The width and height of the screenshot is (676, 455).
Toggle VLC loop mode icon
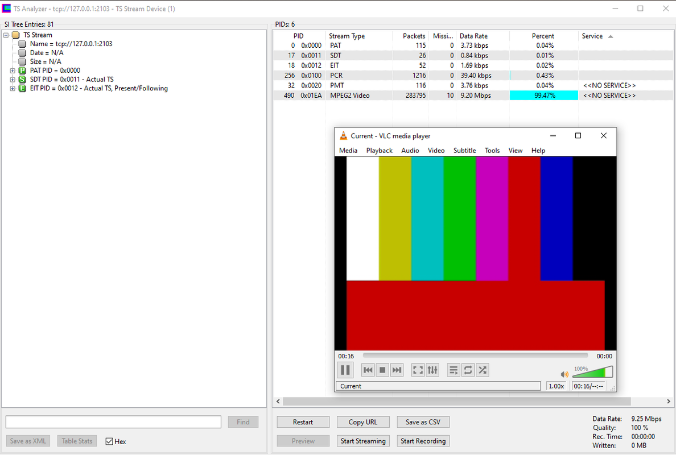pyautogui.click(x=468, y=370)
